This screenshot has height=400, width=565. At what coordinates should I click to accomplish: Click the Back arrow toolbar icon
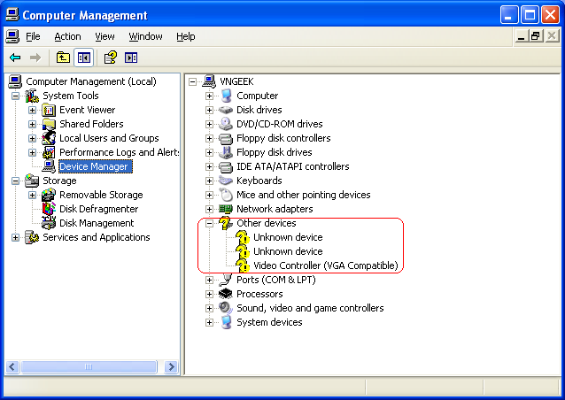15,58
